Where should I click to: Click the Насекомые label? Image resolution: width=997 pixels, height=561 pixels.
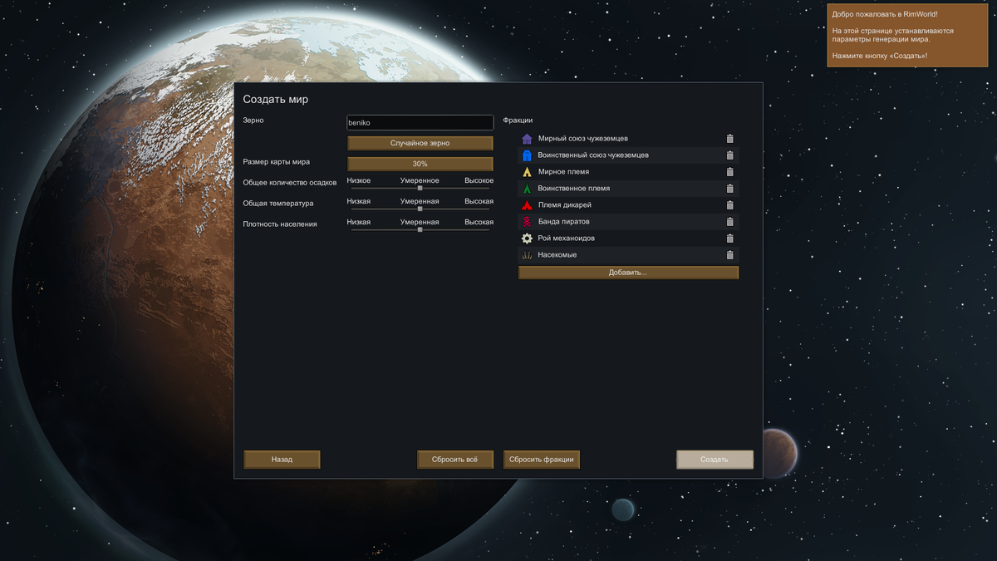tap(557, 255)
